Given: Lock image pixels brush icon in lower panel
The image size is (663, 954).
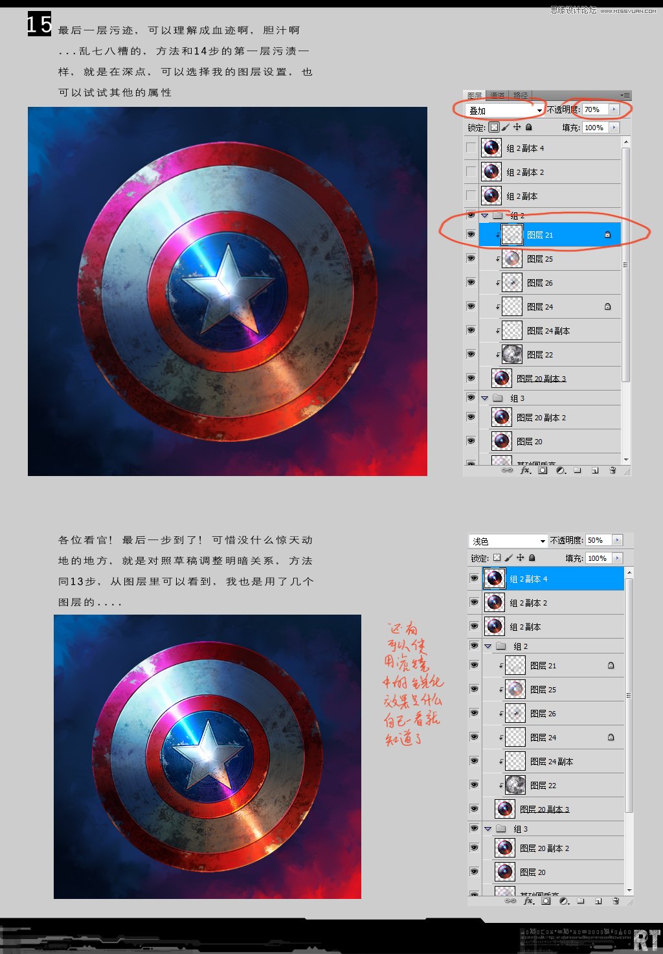Looking at the screenshot, I should tap(509, 558).
